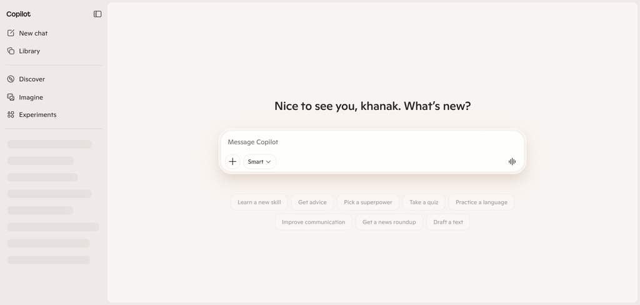Pick the Pick a superpower suggestion
Screen dimensions: 640x305
tap(367, 202)
